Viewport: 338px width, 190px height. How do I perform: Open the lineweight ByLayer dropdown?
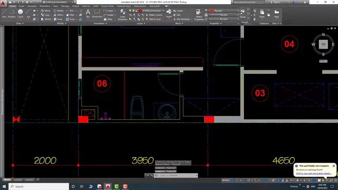coord(224,15)
